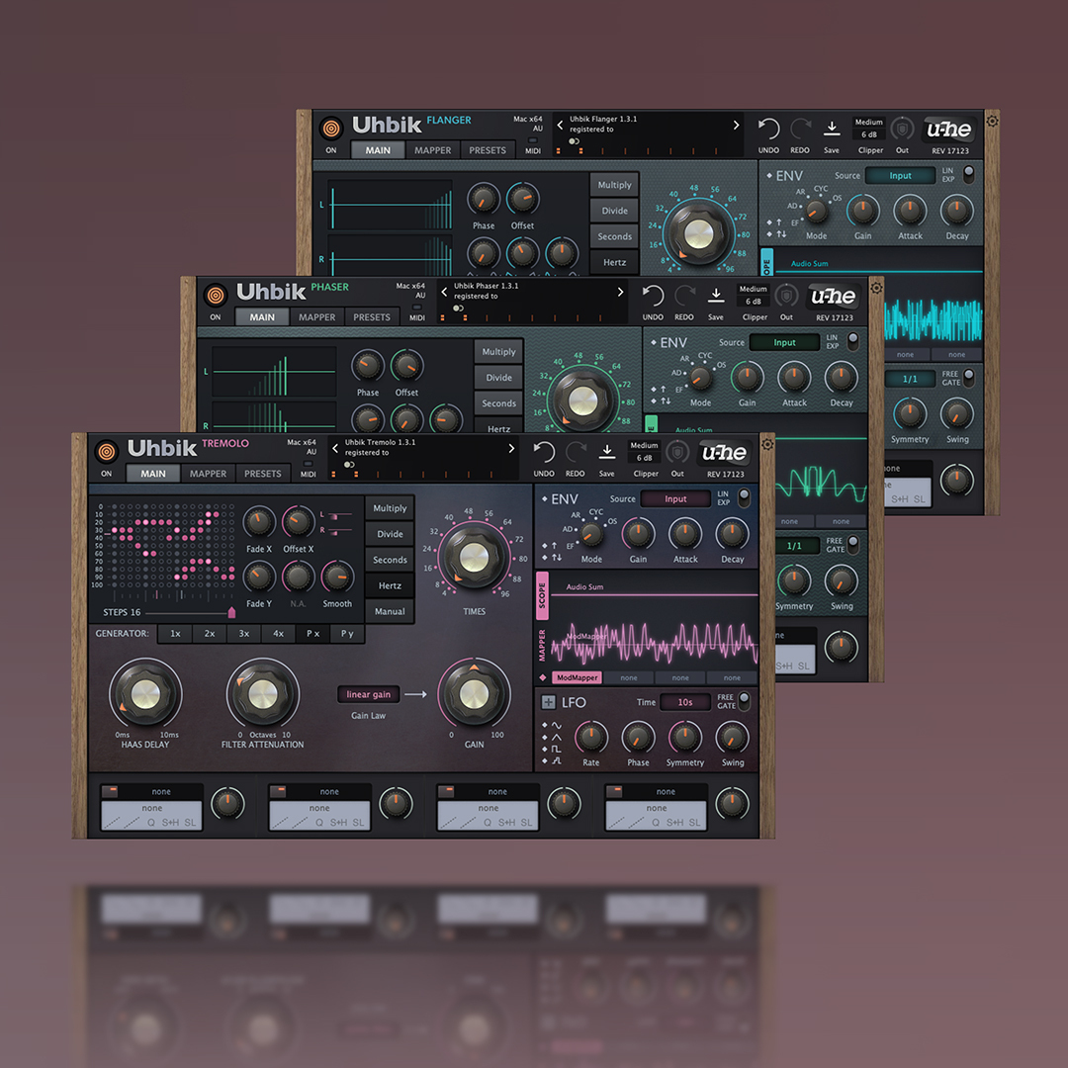Click Seconds button in Flanger
Image resolution: width=1068 pixels, height=1068 pixels.
pyautogui.click(x=614, y=236)
